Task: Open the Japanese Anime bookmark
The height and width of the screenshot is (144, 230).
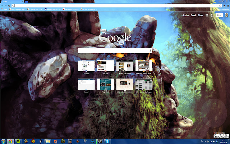Action: point(17,9)
